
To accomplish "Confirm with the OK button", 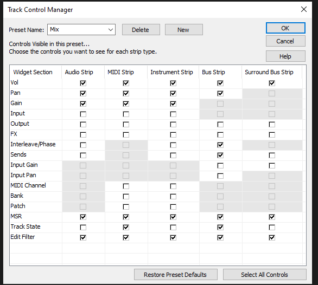I will [285, 28].
